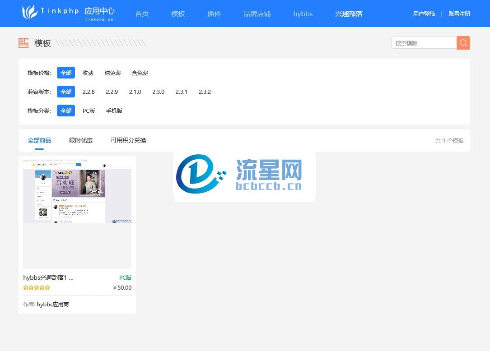The height and width of the screenshot is (351, 490).
Task: Filter category by 手机版
Action: [x=114, y=111]
